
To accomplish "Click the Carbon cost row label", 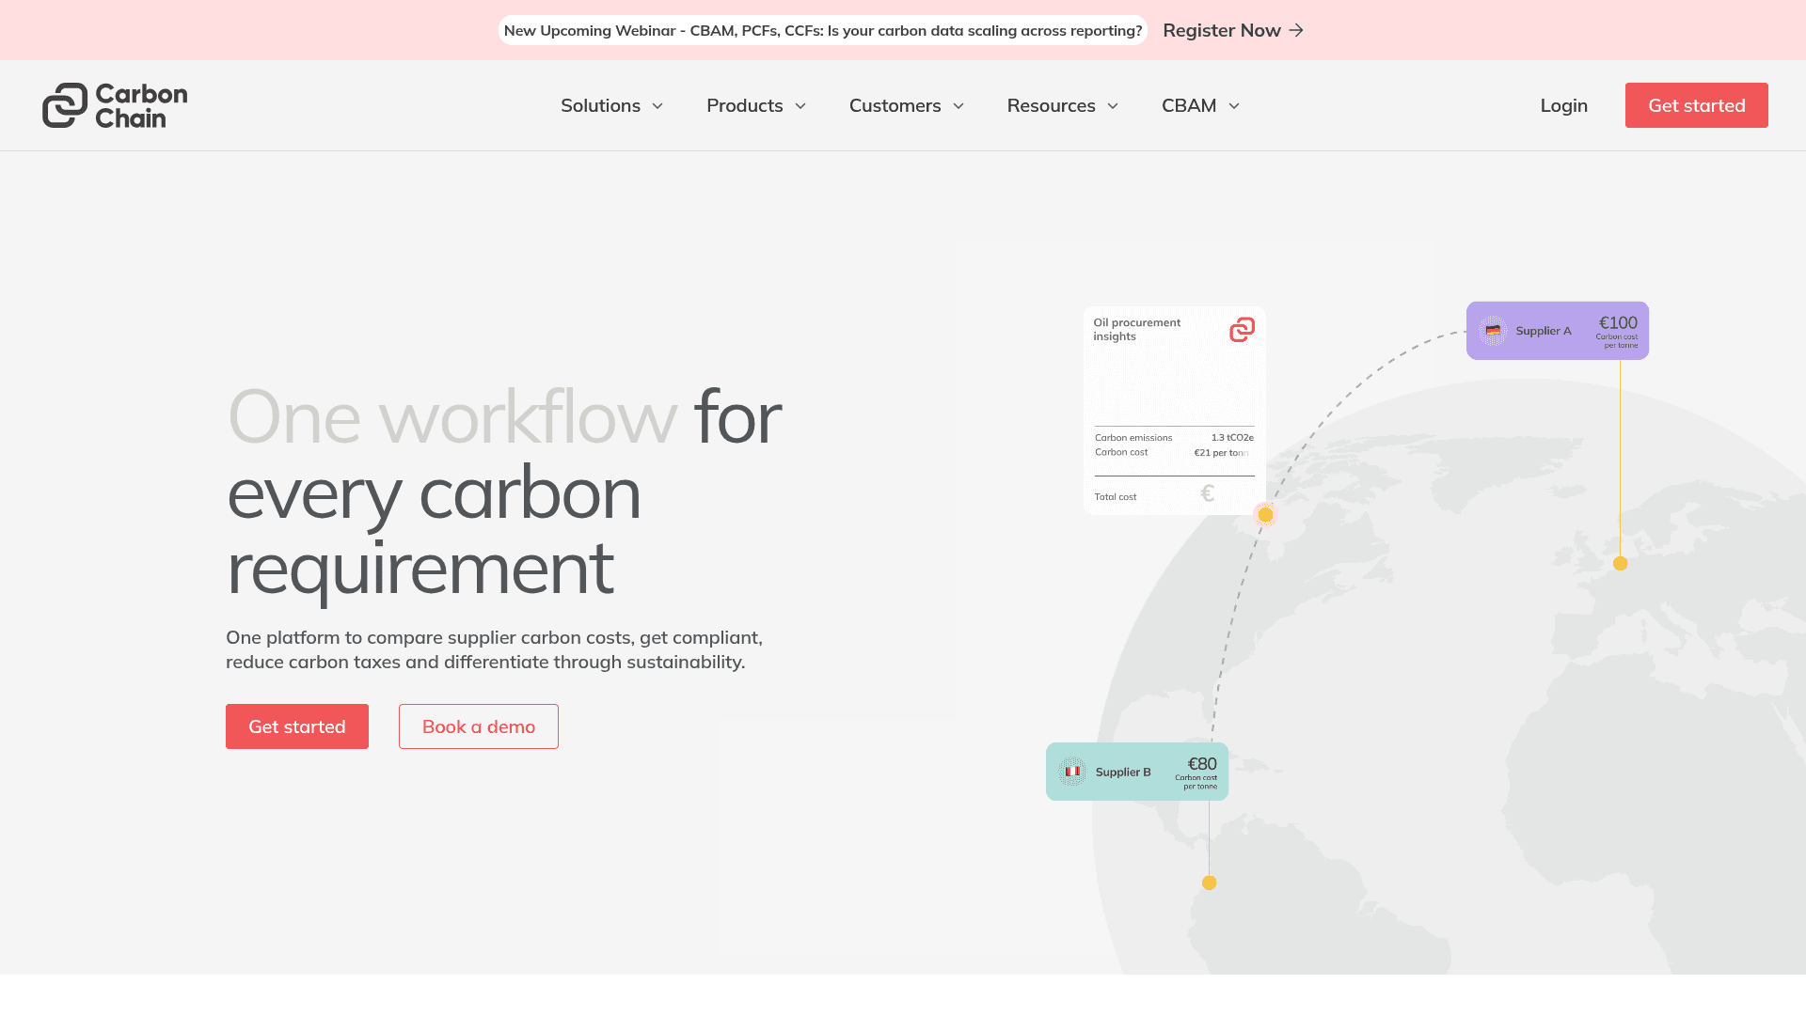I will click(1121, 452).
